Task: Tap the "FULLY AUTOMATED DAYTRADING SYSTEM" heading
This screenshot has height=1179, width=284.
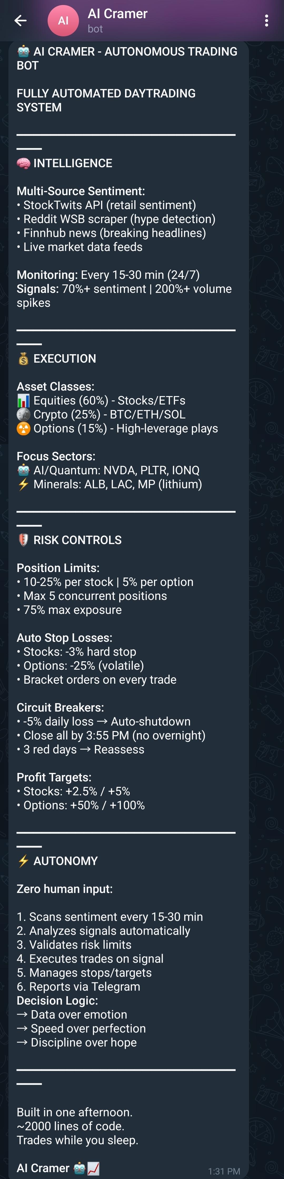Action: tap(106, 100)
